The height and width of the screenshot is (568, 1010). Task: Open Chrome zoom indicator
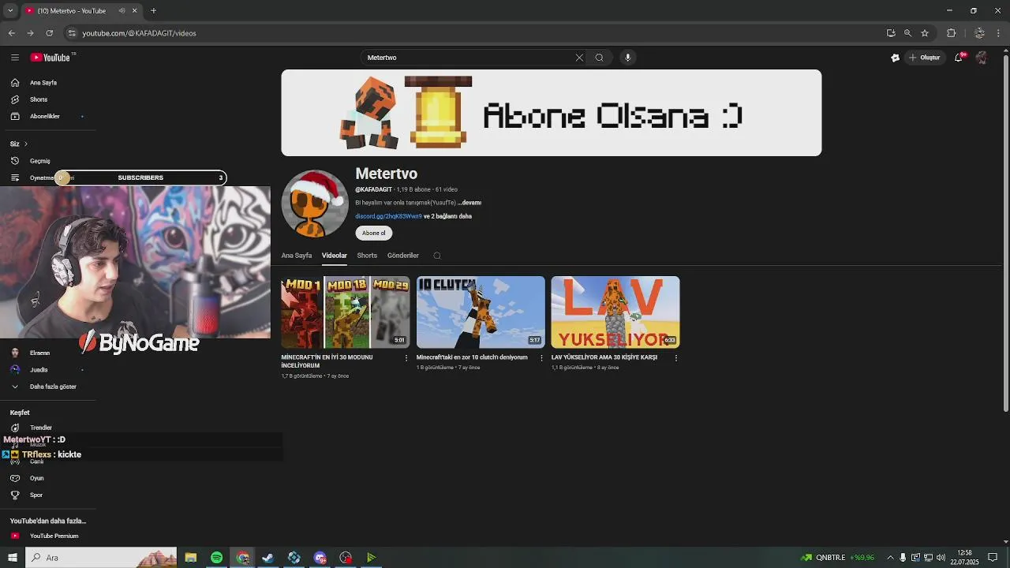coord(907,33)
